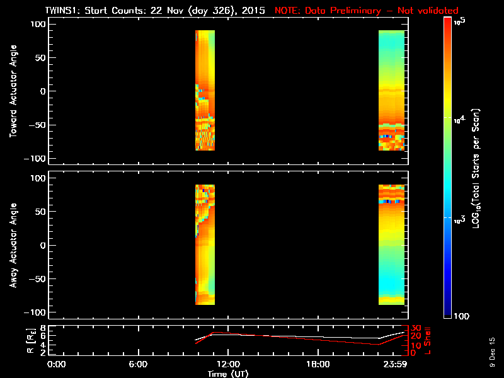The height and width of the screenshot is (378, 504).
Task: Click the "LOG10(Total Starts per Scan)" colorbar label
Action: pyautogui.click(x=478, y=167)
